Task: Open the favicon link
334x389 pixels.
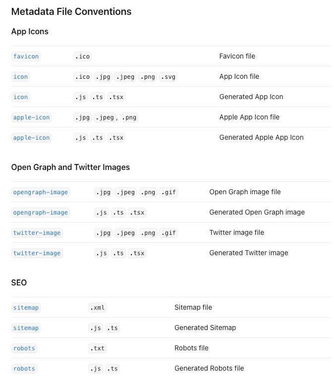Action: pos(26,56)
